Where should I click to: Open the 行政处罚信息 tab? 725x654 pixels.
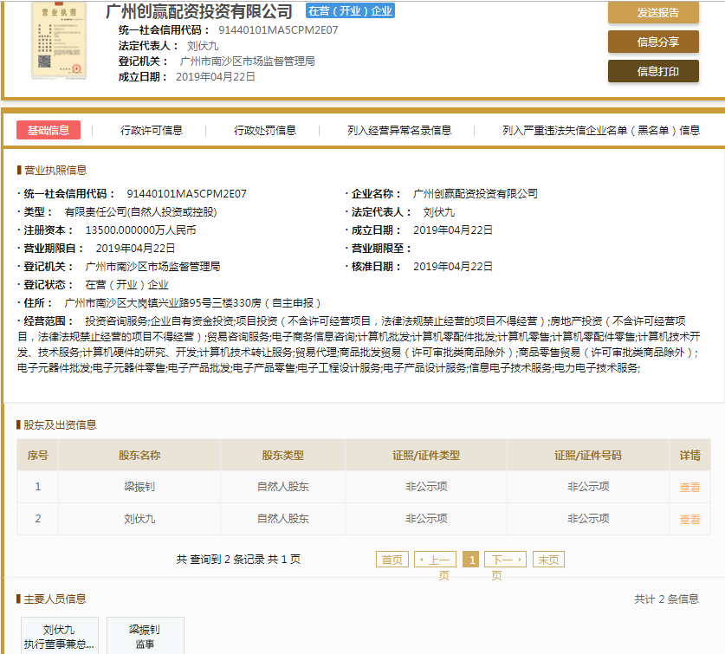pos(265,130)
